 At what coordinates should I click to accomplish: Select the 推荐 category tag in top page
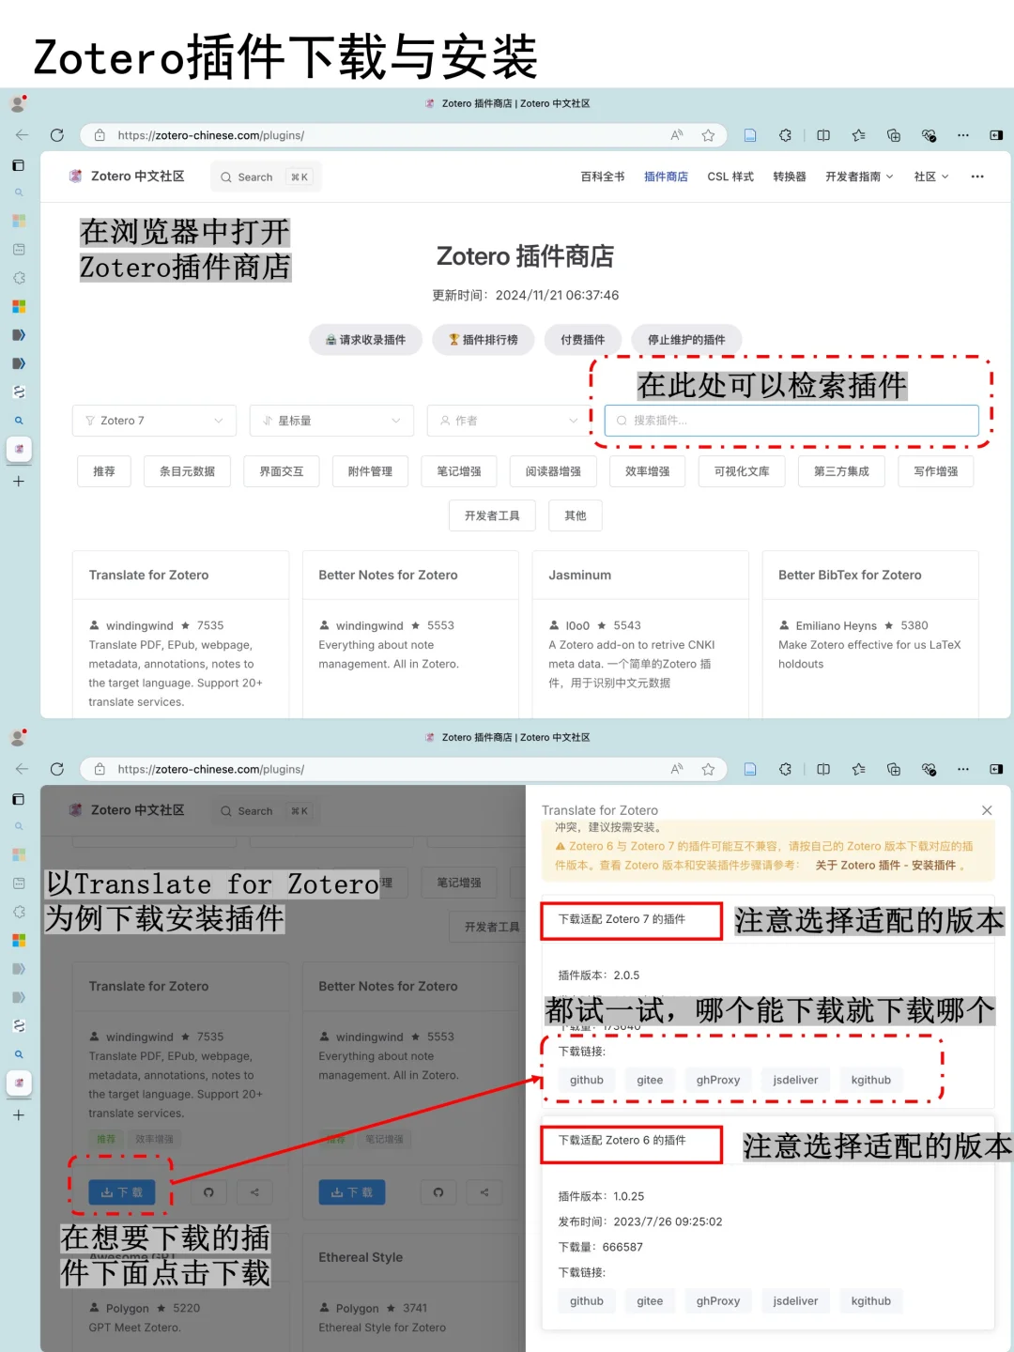coord(104,471)
